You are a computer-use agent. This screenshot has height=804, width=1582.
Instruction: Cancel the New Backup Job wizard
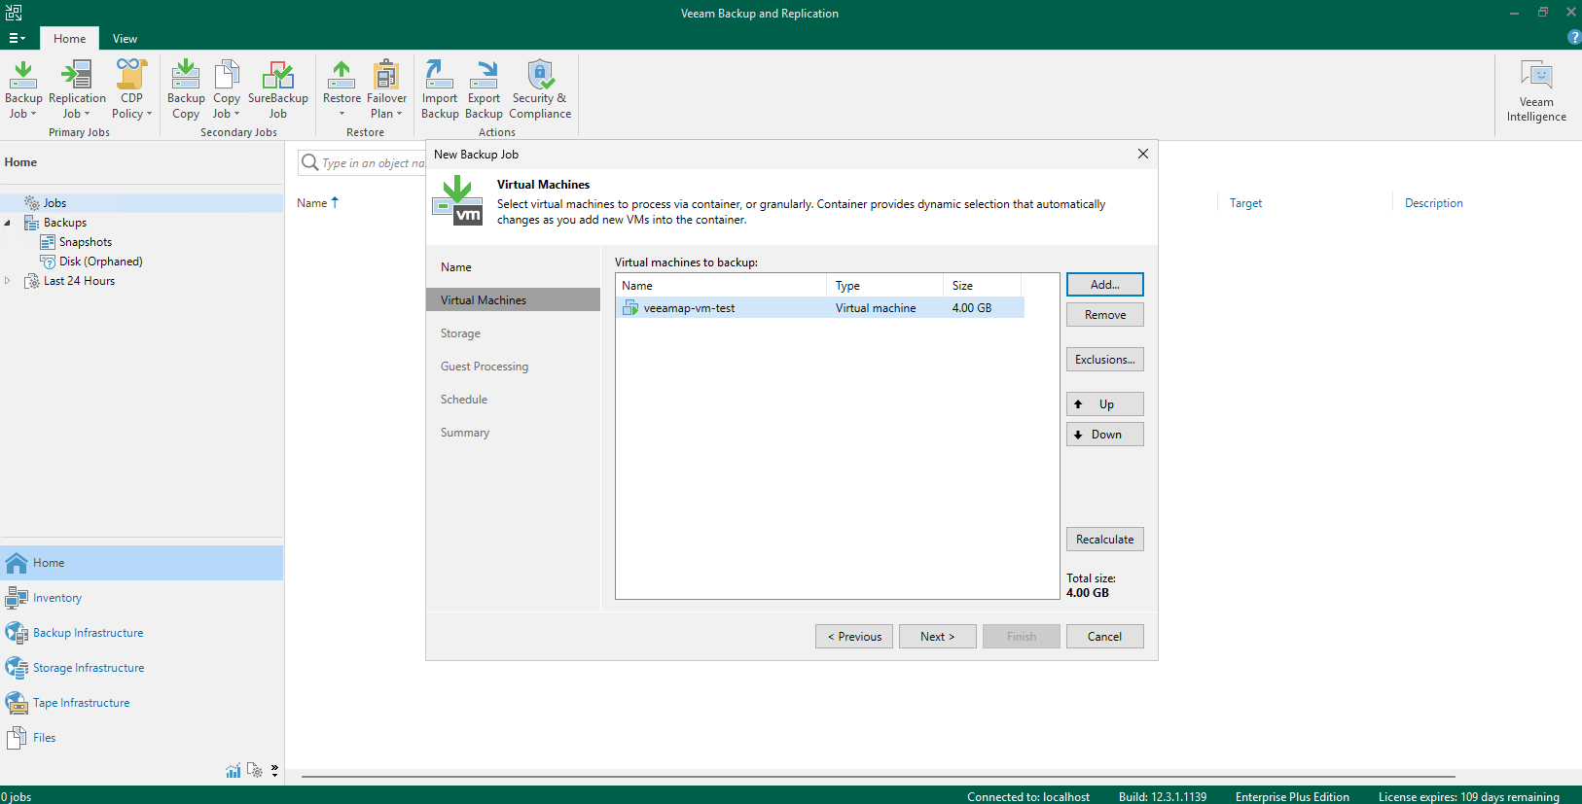[1104, 637]
